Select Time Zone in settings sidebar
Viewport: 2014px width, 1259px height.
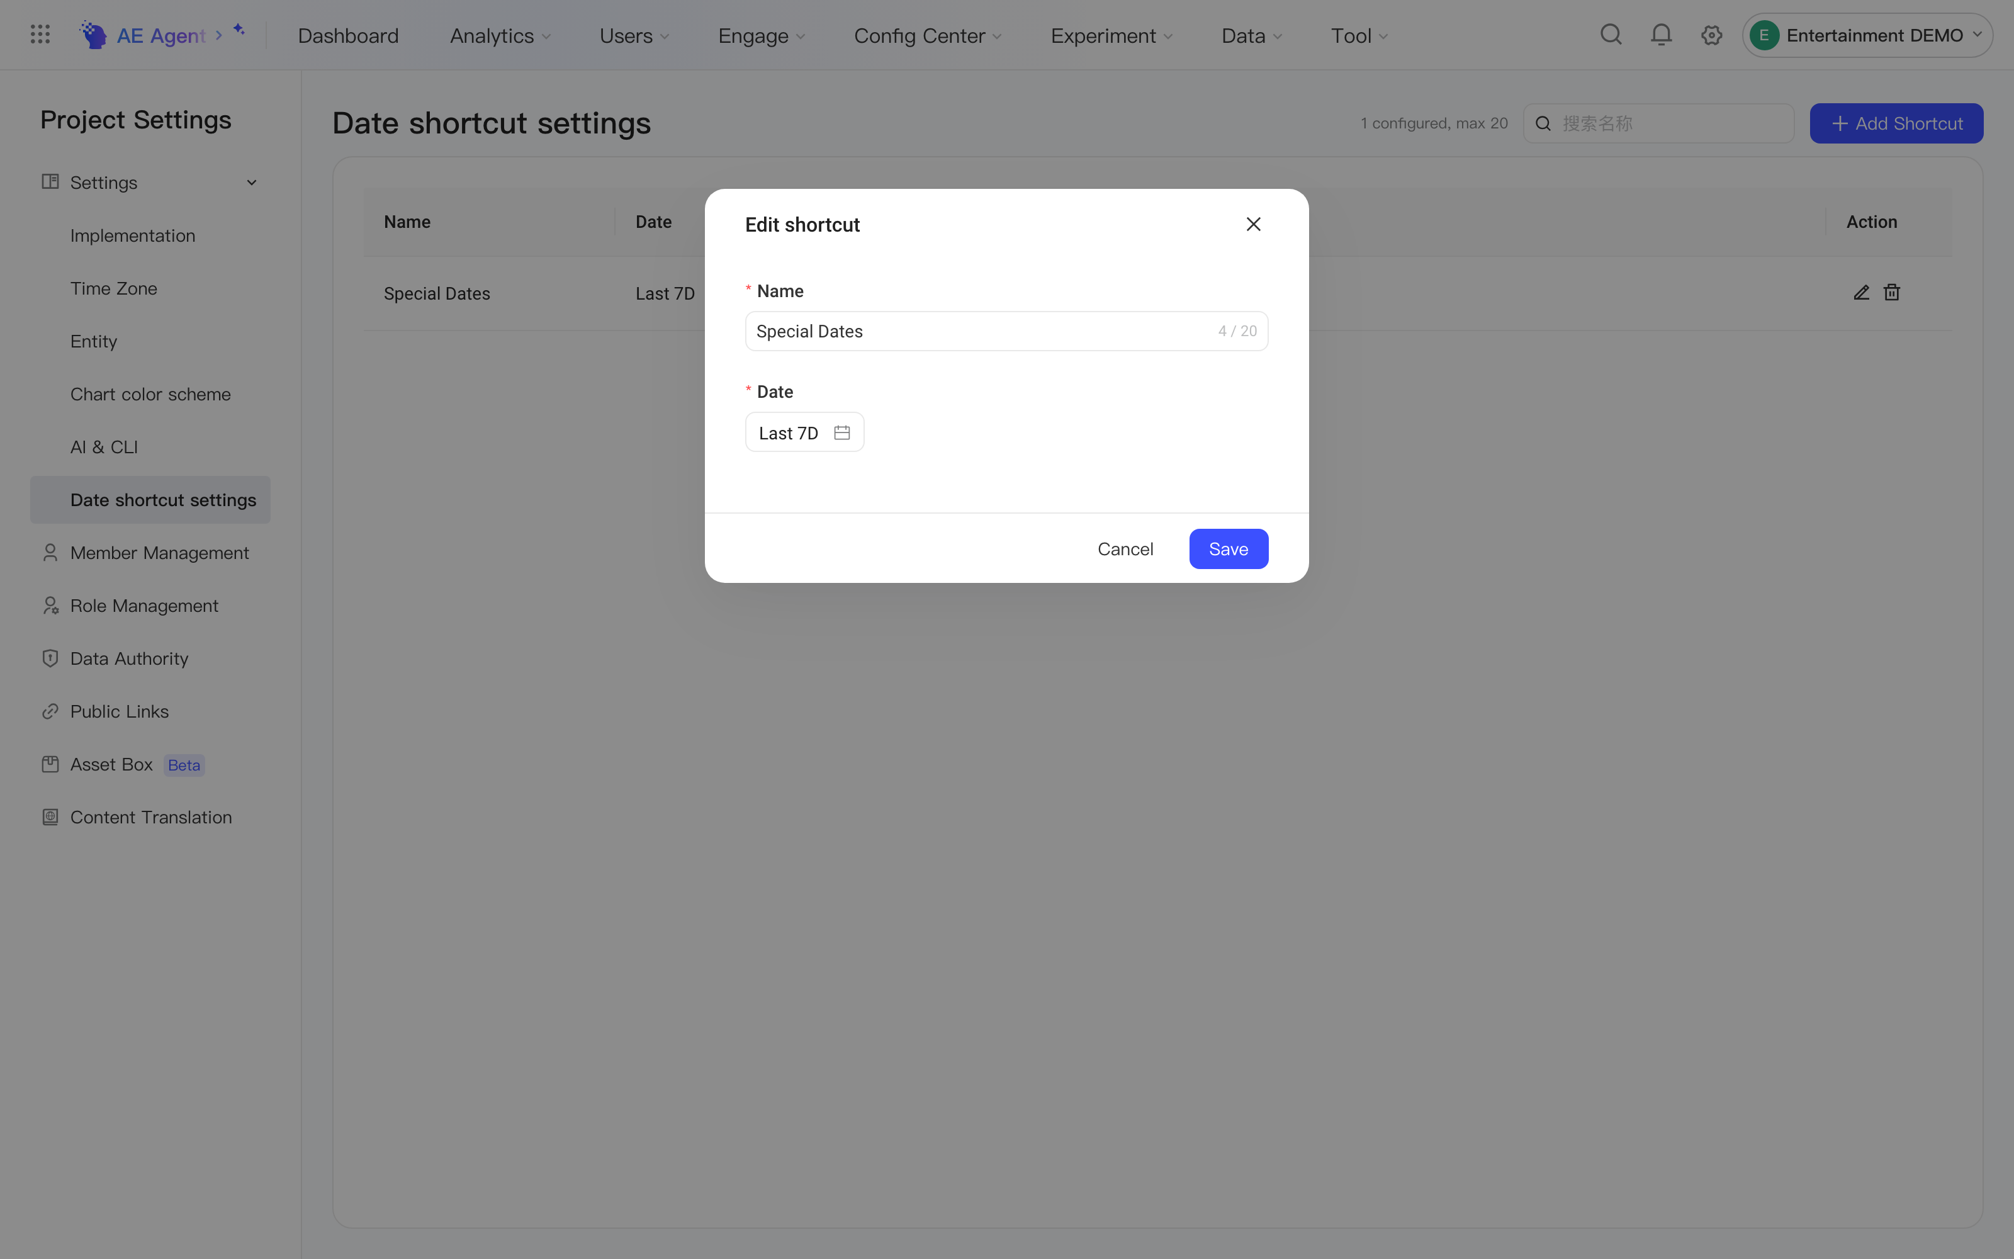click(150, 288)
